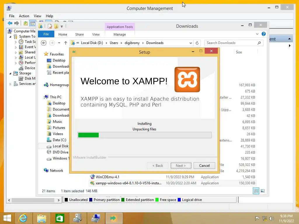Screen dimensions: 299x224
Task: Select Computer Management taskbar icon
Action: tap(96, 218)
